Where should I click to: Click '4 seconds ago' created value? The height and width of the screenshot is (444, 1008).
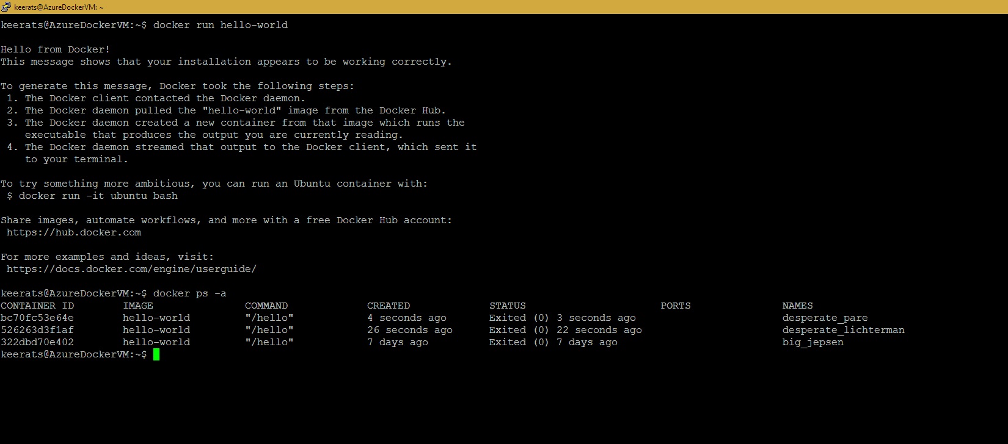[x=407, y=318]
